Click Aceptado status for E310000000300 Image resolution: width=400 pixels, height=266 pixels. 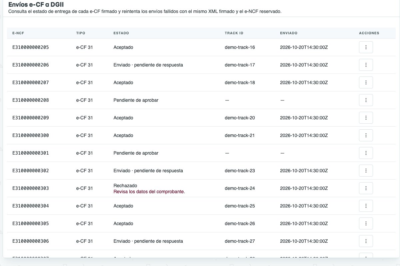click(x=123, y=135)
